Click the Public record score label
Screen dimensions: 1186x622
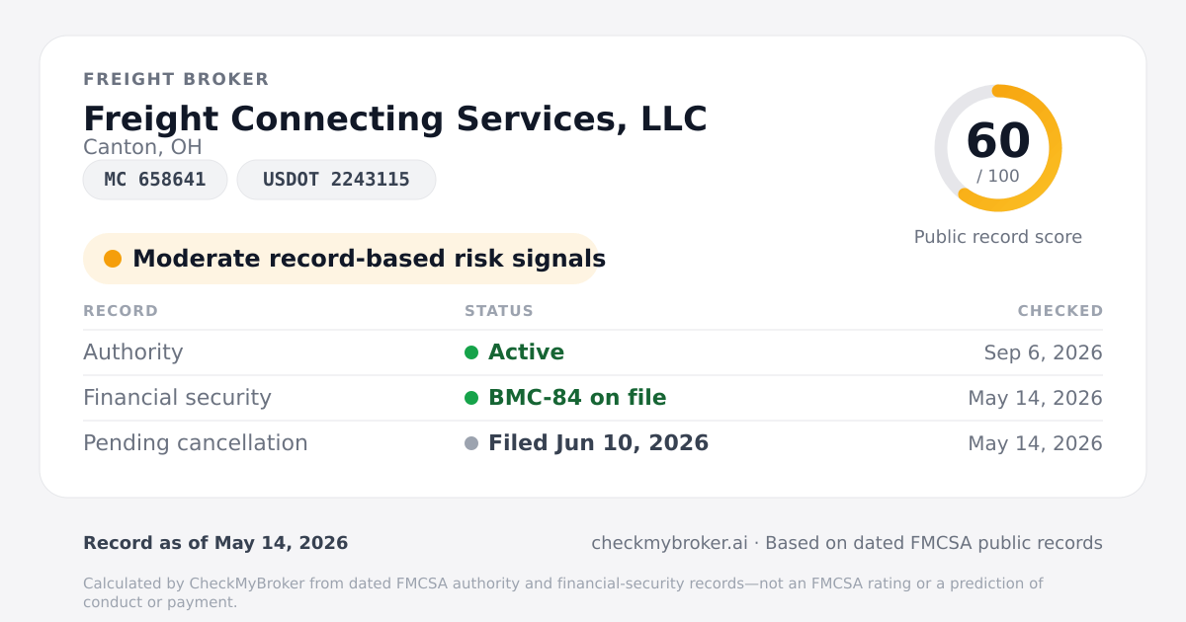pyautogui.click(x=998, y=237)
